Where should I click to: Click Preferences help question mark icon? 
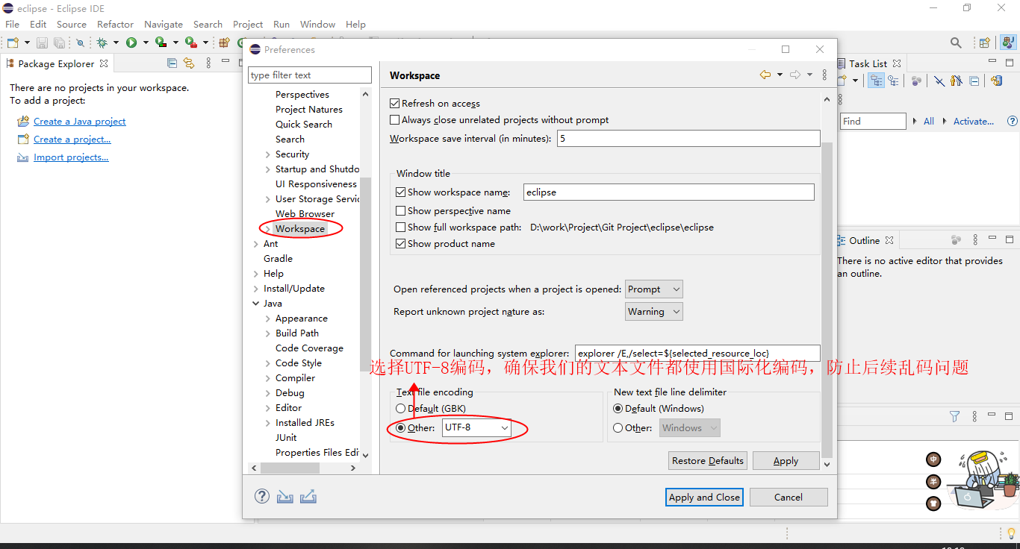261,496
